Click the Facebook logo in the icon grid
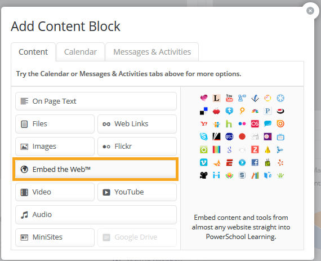Image resolution: width=321 pixels, height=261 pixels. tap(255, 162)
